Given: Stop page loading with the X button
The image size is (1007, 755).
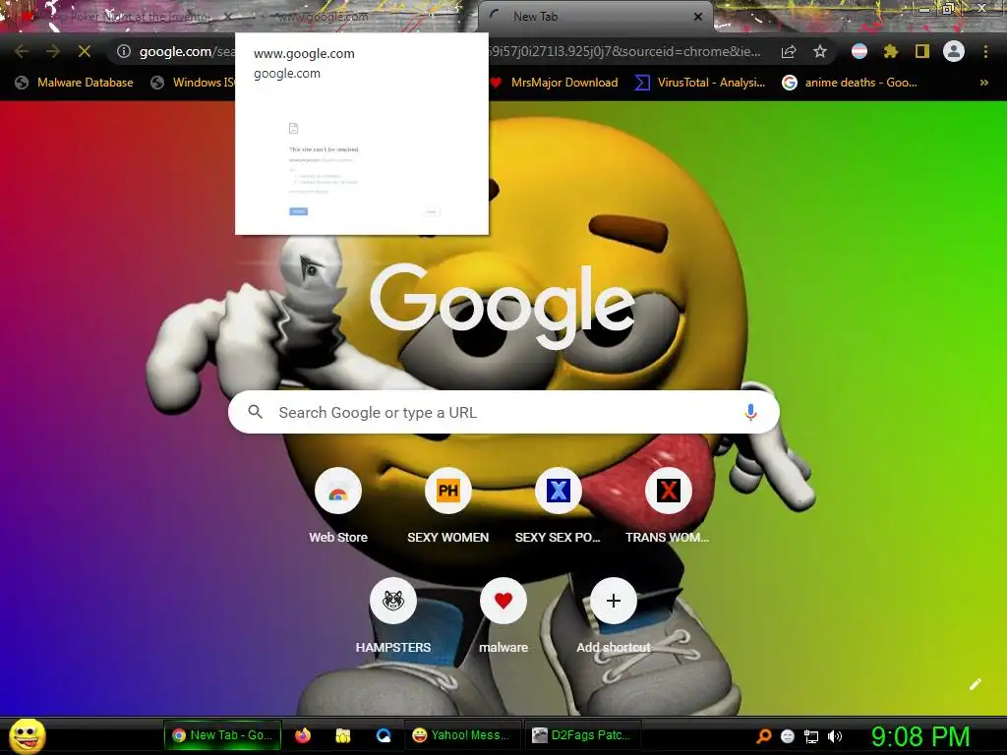Looking at the screenshot, I should coord(85,51).
